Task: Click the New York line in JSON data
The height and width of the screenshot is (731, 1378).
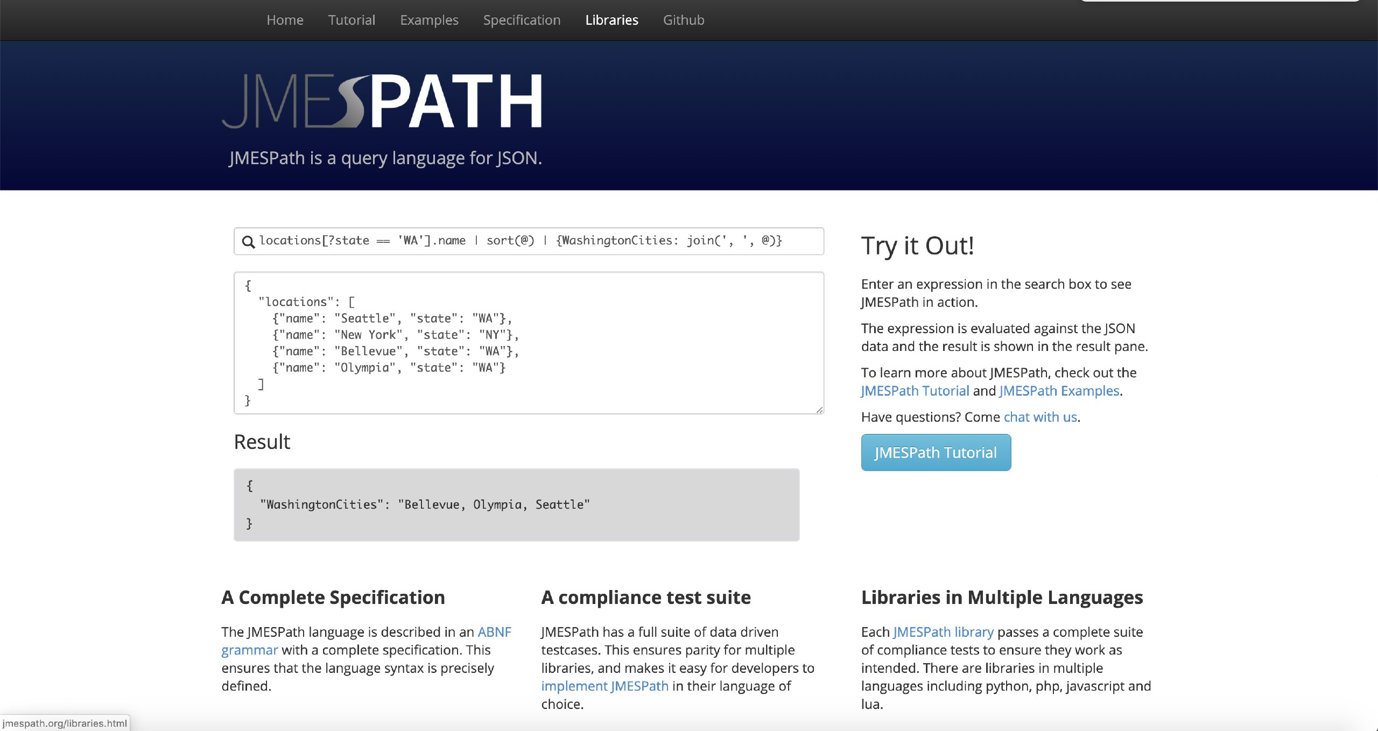Action: coord(396,335)
